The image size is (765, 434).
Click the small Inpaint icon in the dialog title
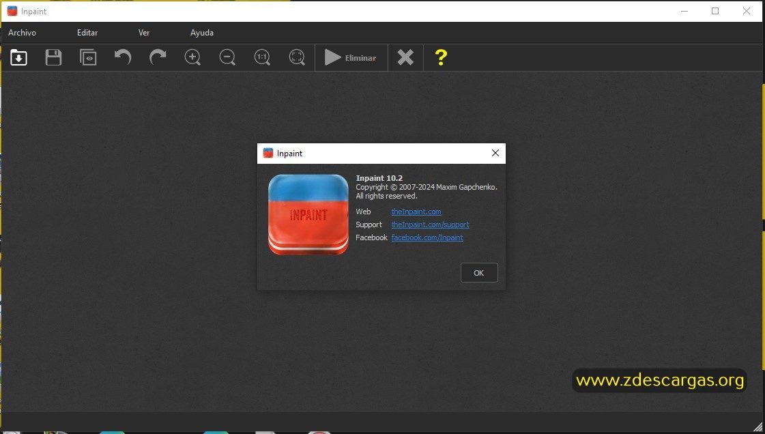(x=268, y=153)
